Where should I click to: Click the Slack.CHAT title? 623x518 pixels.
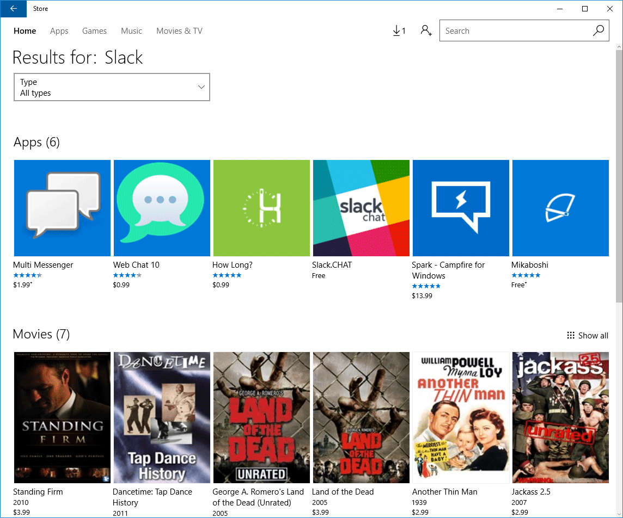click(x=332, y=265)
